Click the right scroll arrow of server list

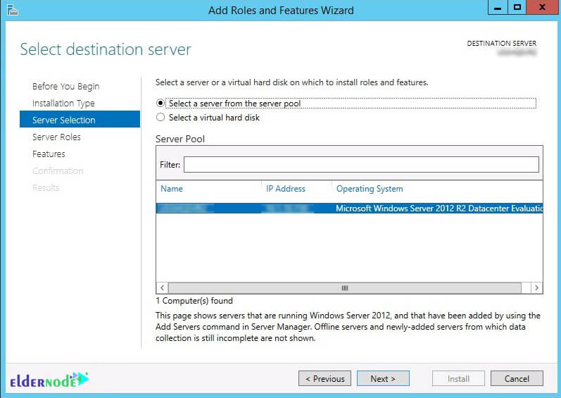[x=536, y=288]
